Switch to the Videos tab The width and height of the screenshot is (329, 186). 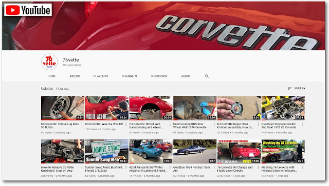click(75, 76)
